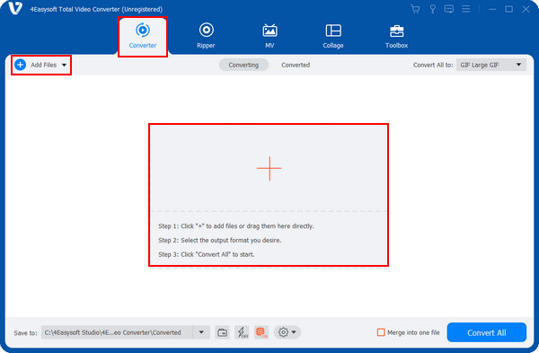Click the large orange plus to add files
Screen dimensions: 539x353
point(269,169)
